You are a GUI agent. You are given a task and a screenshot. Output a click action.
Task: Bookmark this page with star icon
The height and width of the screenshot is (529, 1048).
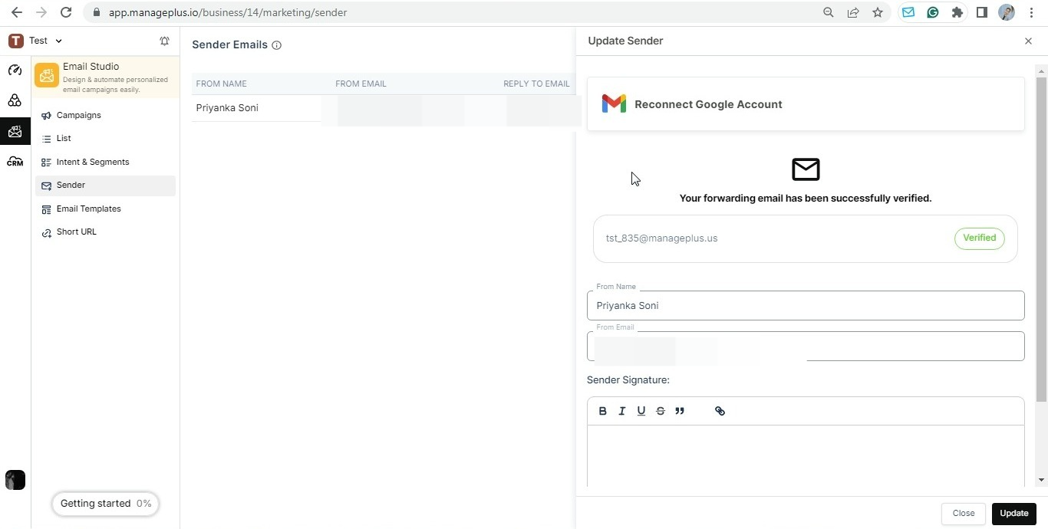coord(878,12)
